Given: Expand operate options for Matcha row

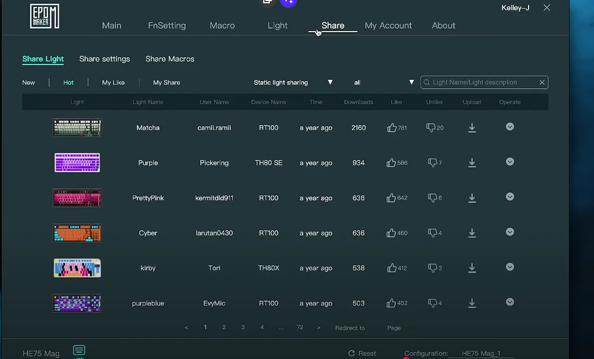Looking at the screenshot, I should tap(510, 127).
